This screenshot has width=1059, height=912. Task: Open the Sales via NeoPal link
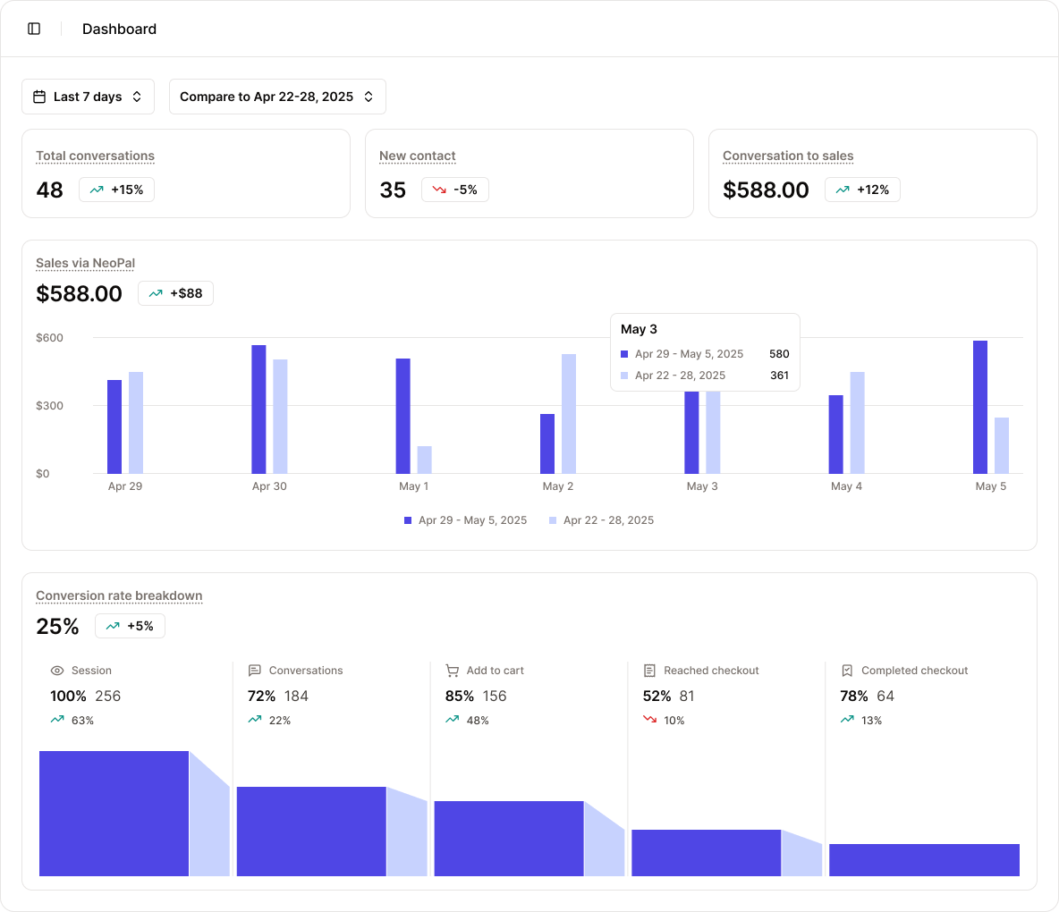tap(85, 263)
